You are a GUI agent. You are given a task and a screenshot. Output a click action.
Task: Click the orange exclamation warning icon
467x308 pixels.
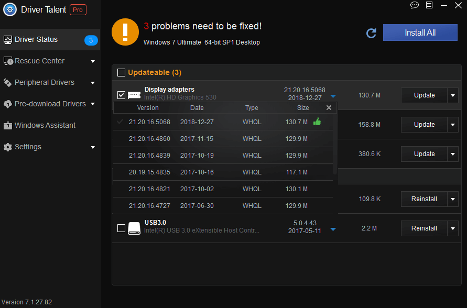point(125,32)
